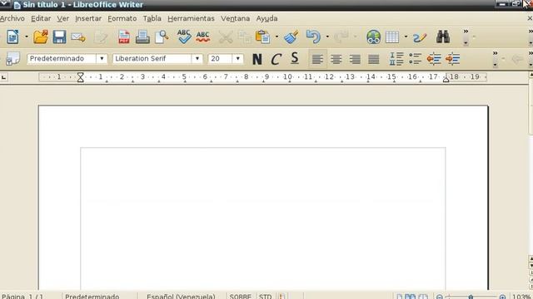Image resolution: width=533 pixels, height=299 pixels.
Task: Center the paragraph text
Action: tap(336, 59)
